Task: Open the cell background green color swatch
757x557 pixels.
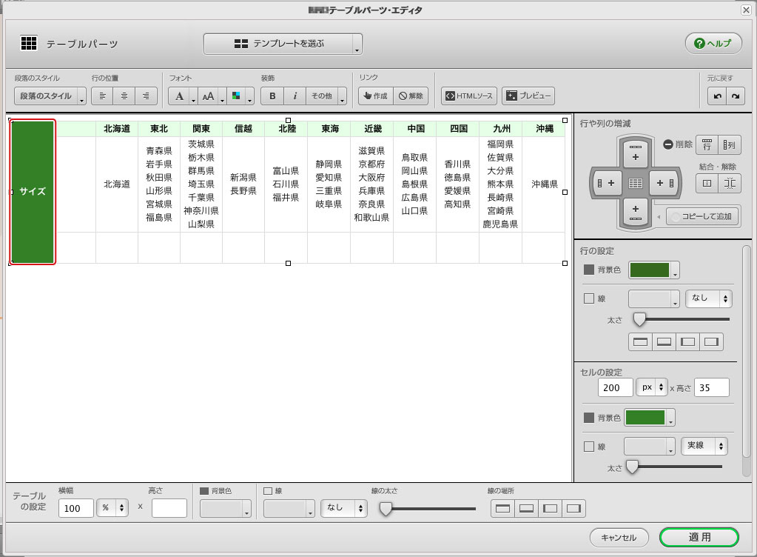Action: click(650, 418)
